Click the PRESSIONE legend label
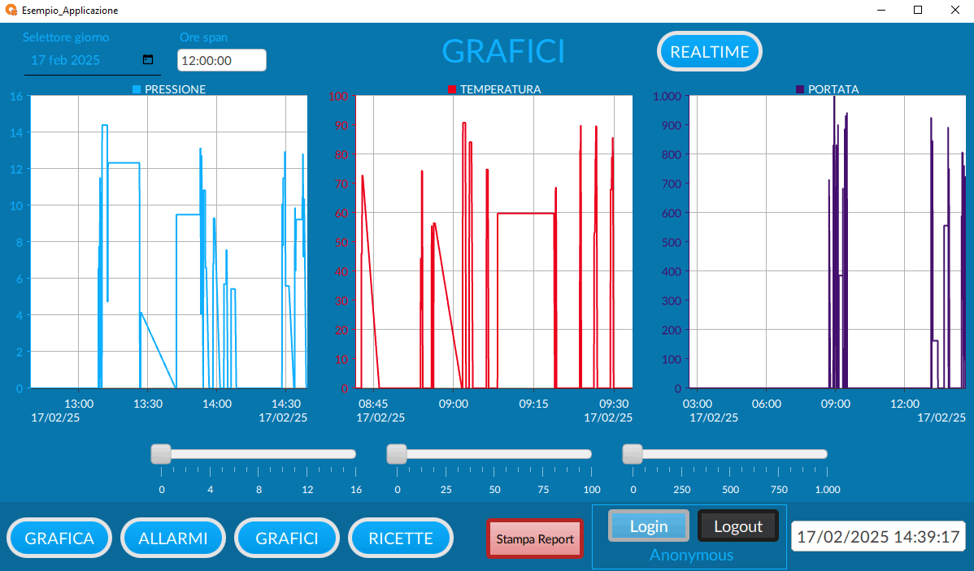The width and height of the screenshot is (974, 571). click(x=175, y=89)
